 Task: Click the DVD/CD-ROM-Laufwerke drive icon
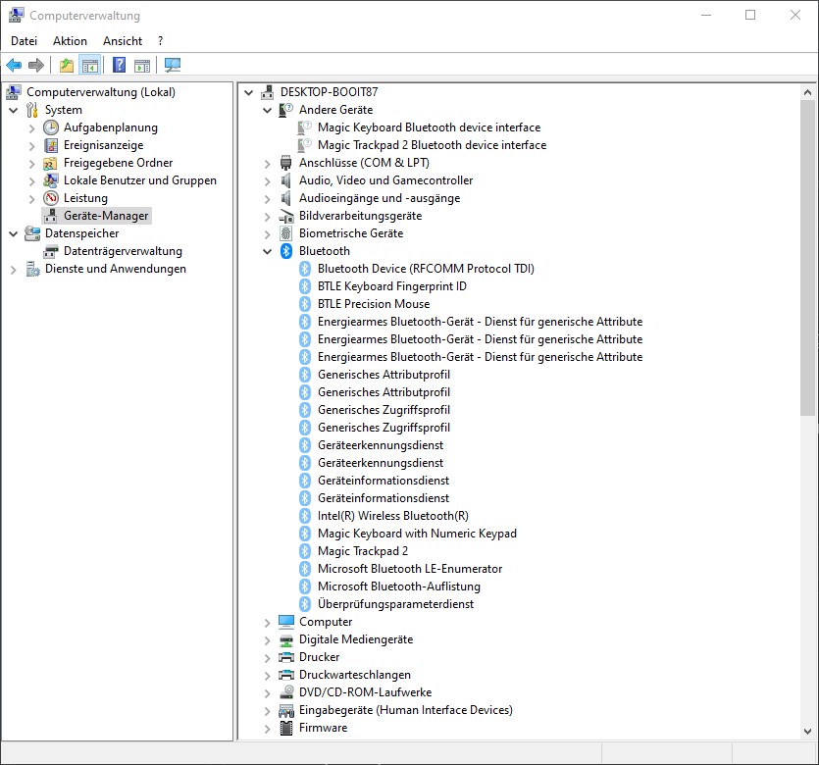pyautogui.click(x=286, y=692)
